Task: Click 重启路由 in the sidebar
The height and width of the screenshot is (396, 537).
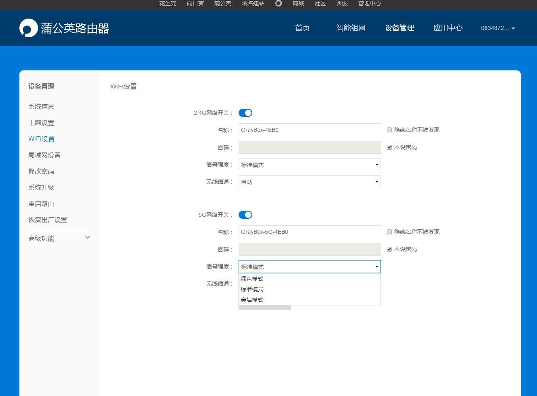Action: (x=41, y=203)
